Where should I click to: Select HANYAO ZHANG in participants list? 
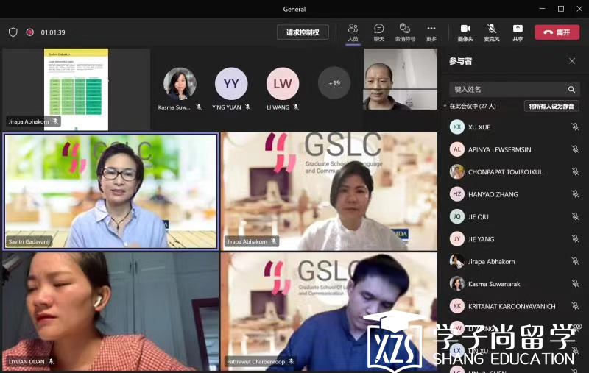coord(515,194)
